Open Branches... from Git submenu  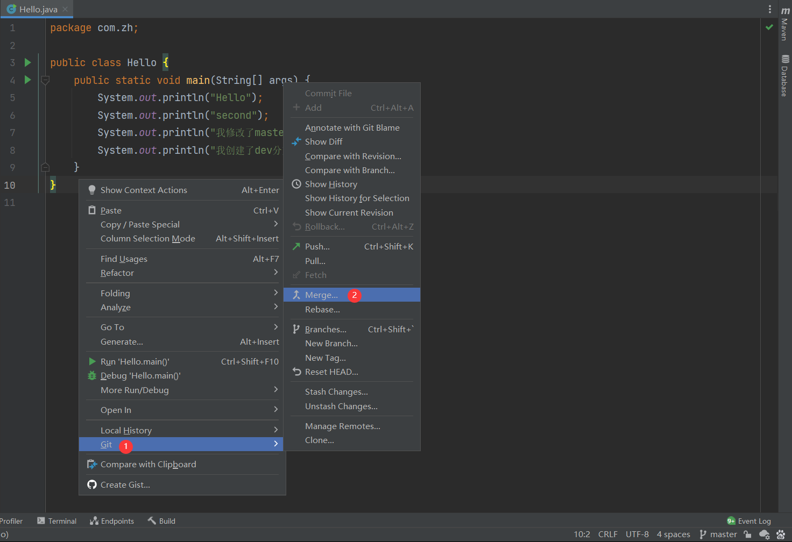tap(352, 329)
